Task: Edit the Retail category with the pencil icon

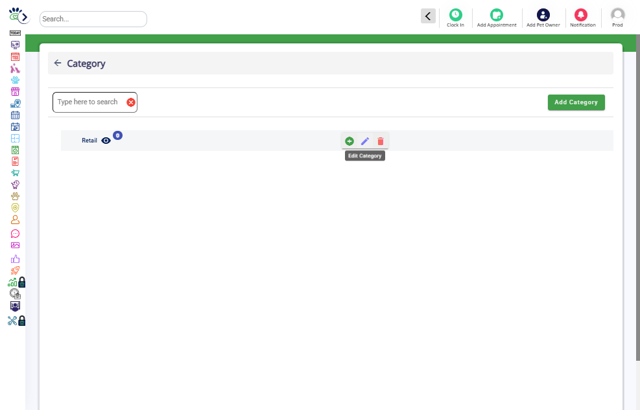Action: click(x=365, y=141)
